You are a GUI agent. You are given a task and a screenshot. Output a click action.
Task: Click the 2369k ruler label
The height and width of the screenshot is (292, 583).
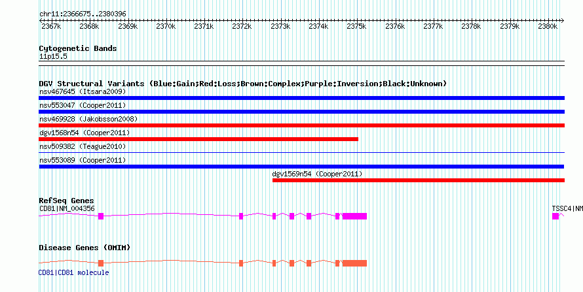[128, 26]
